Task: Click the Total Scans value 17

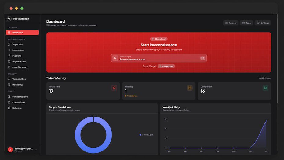Action: [51, 91]
